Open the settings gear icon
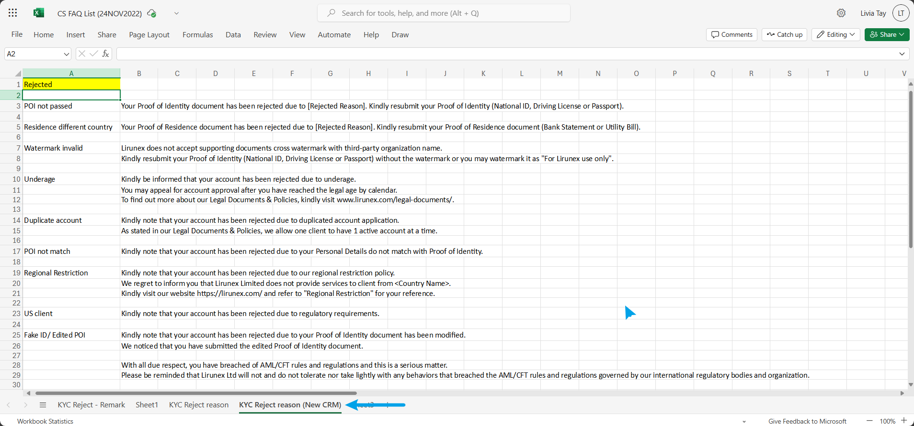The image size is (914, 426). [x=841, y=13]
